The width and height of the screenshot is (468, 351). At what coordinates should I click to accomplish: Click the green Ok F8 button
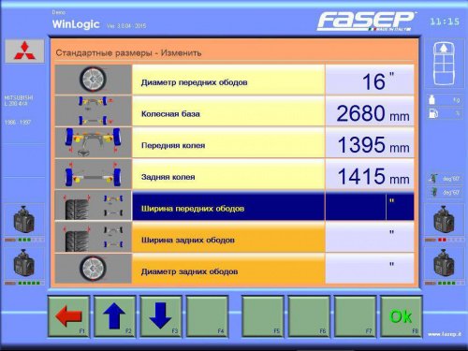click(x=402, y=316)
